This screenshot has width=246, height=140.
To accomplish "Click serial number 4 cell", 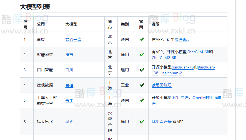I will (27, 85).
